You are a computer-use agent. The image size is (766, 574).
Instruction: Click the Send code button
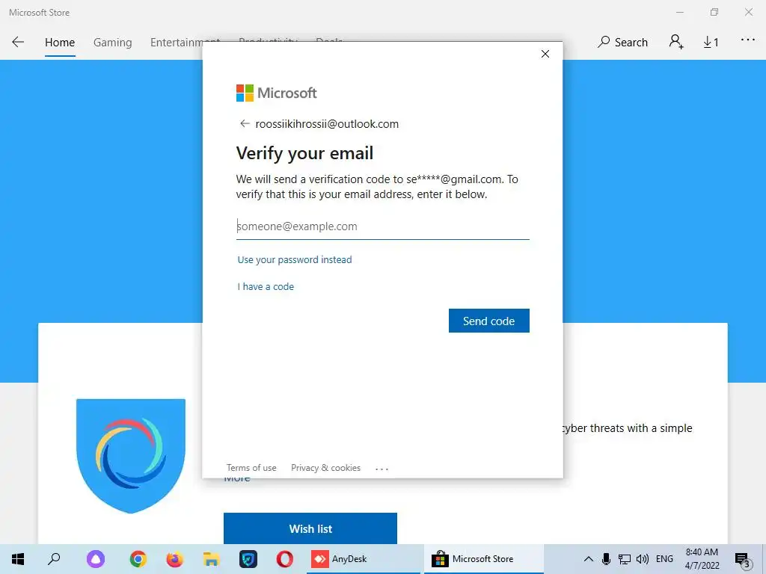488,321
